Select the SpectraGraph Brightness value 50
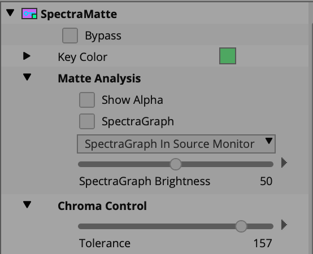313x254 pixels. (x=266, y=181)
